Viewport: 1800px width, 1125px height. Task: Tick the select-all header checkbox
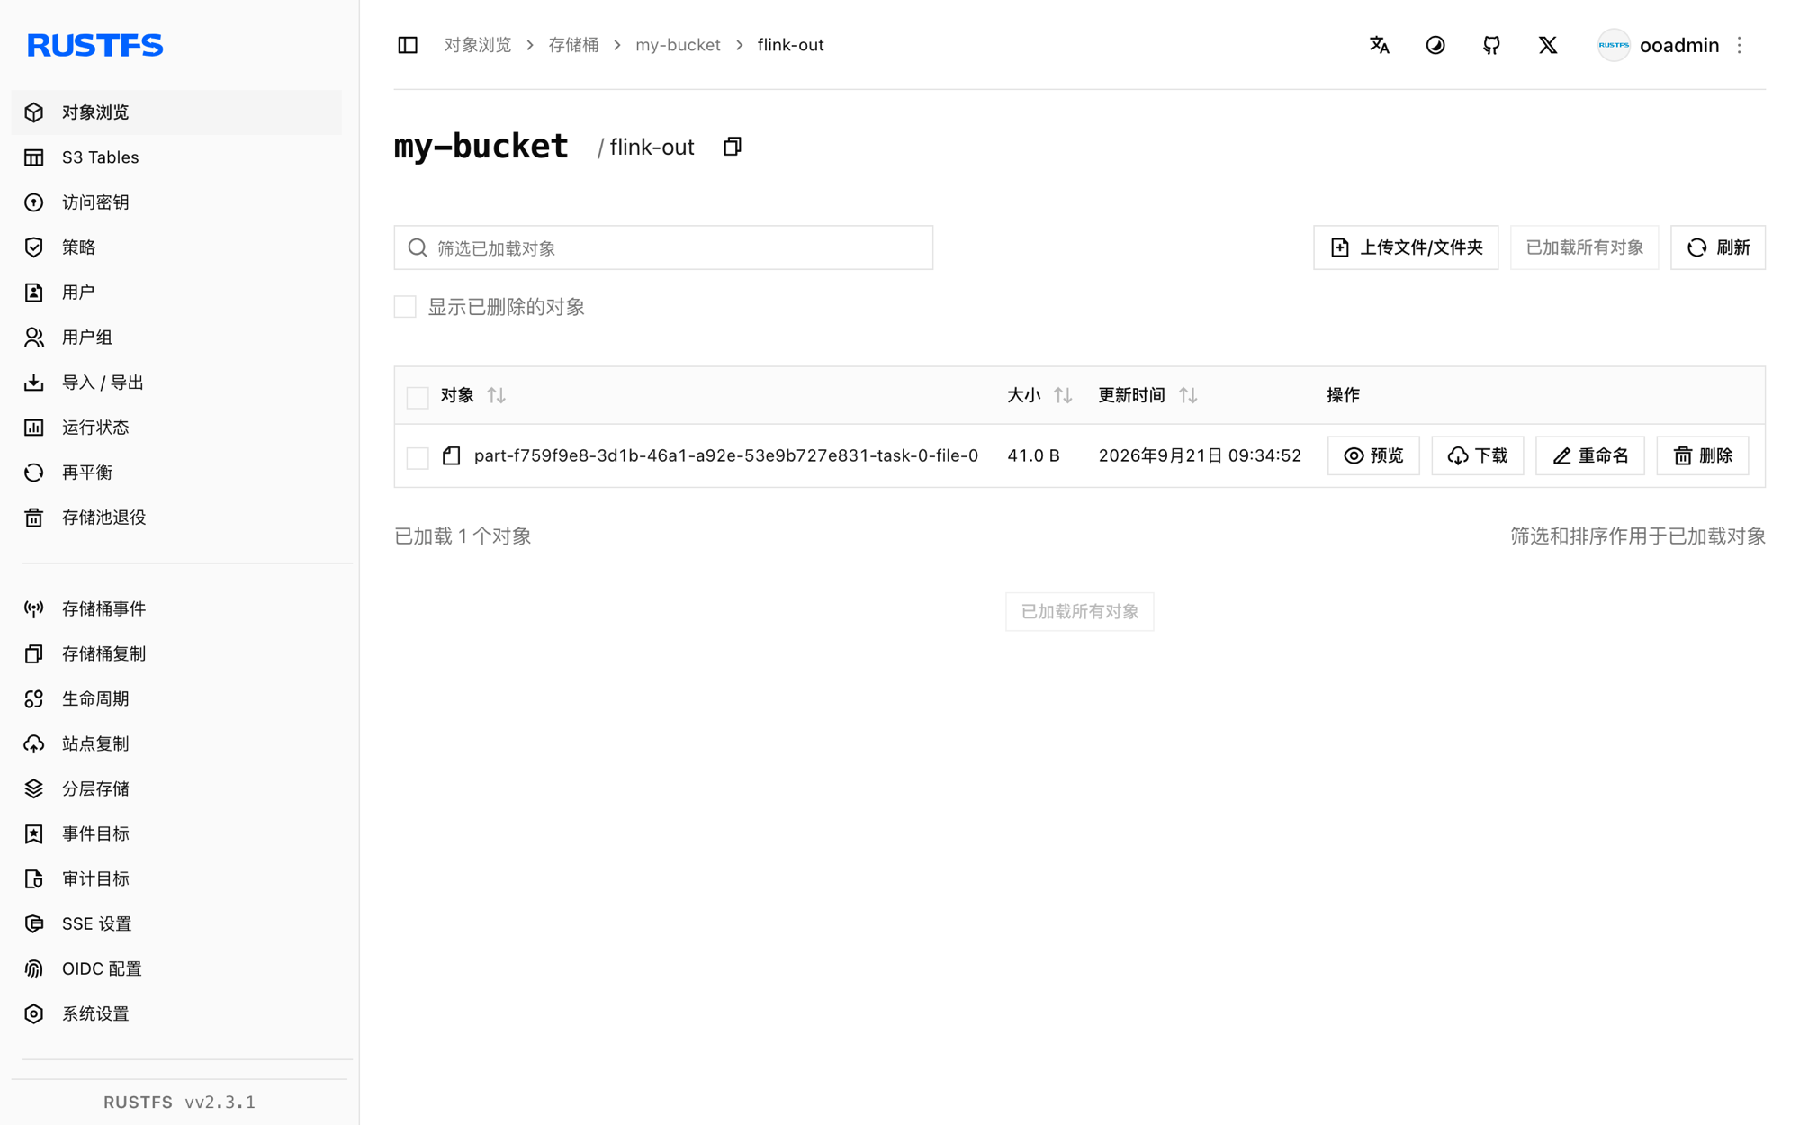pos(418,397)
